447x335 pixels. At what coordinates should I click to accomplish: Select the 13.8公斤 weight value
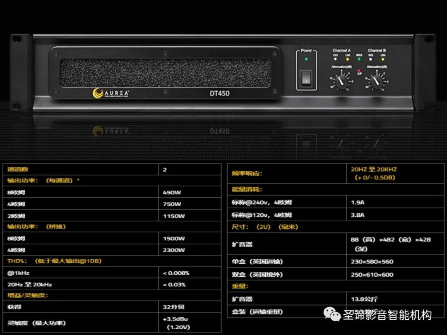(x=364, y=299)
